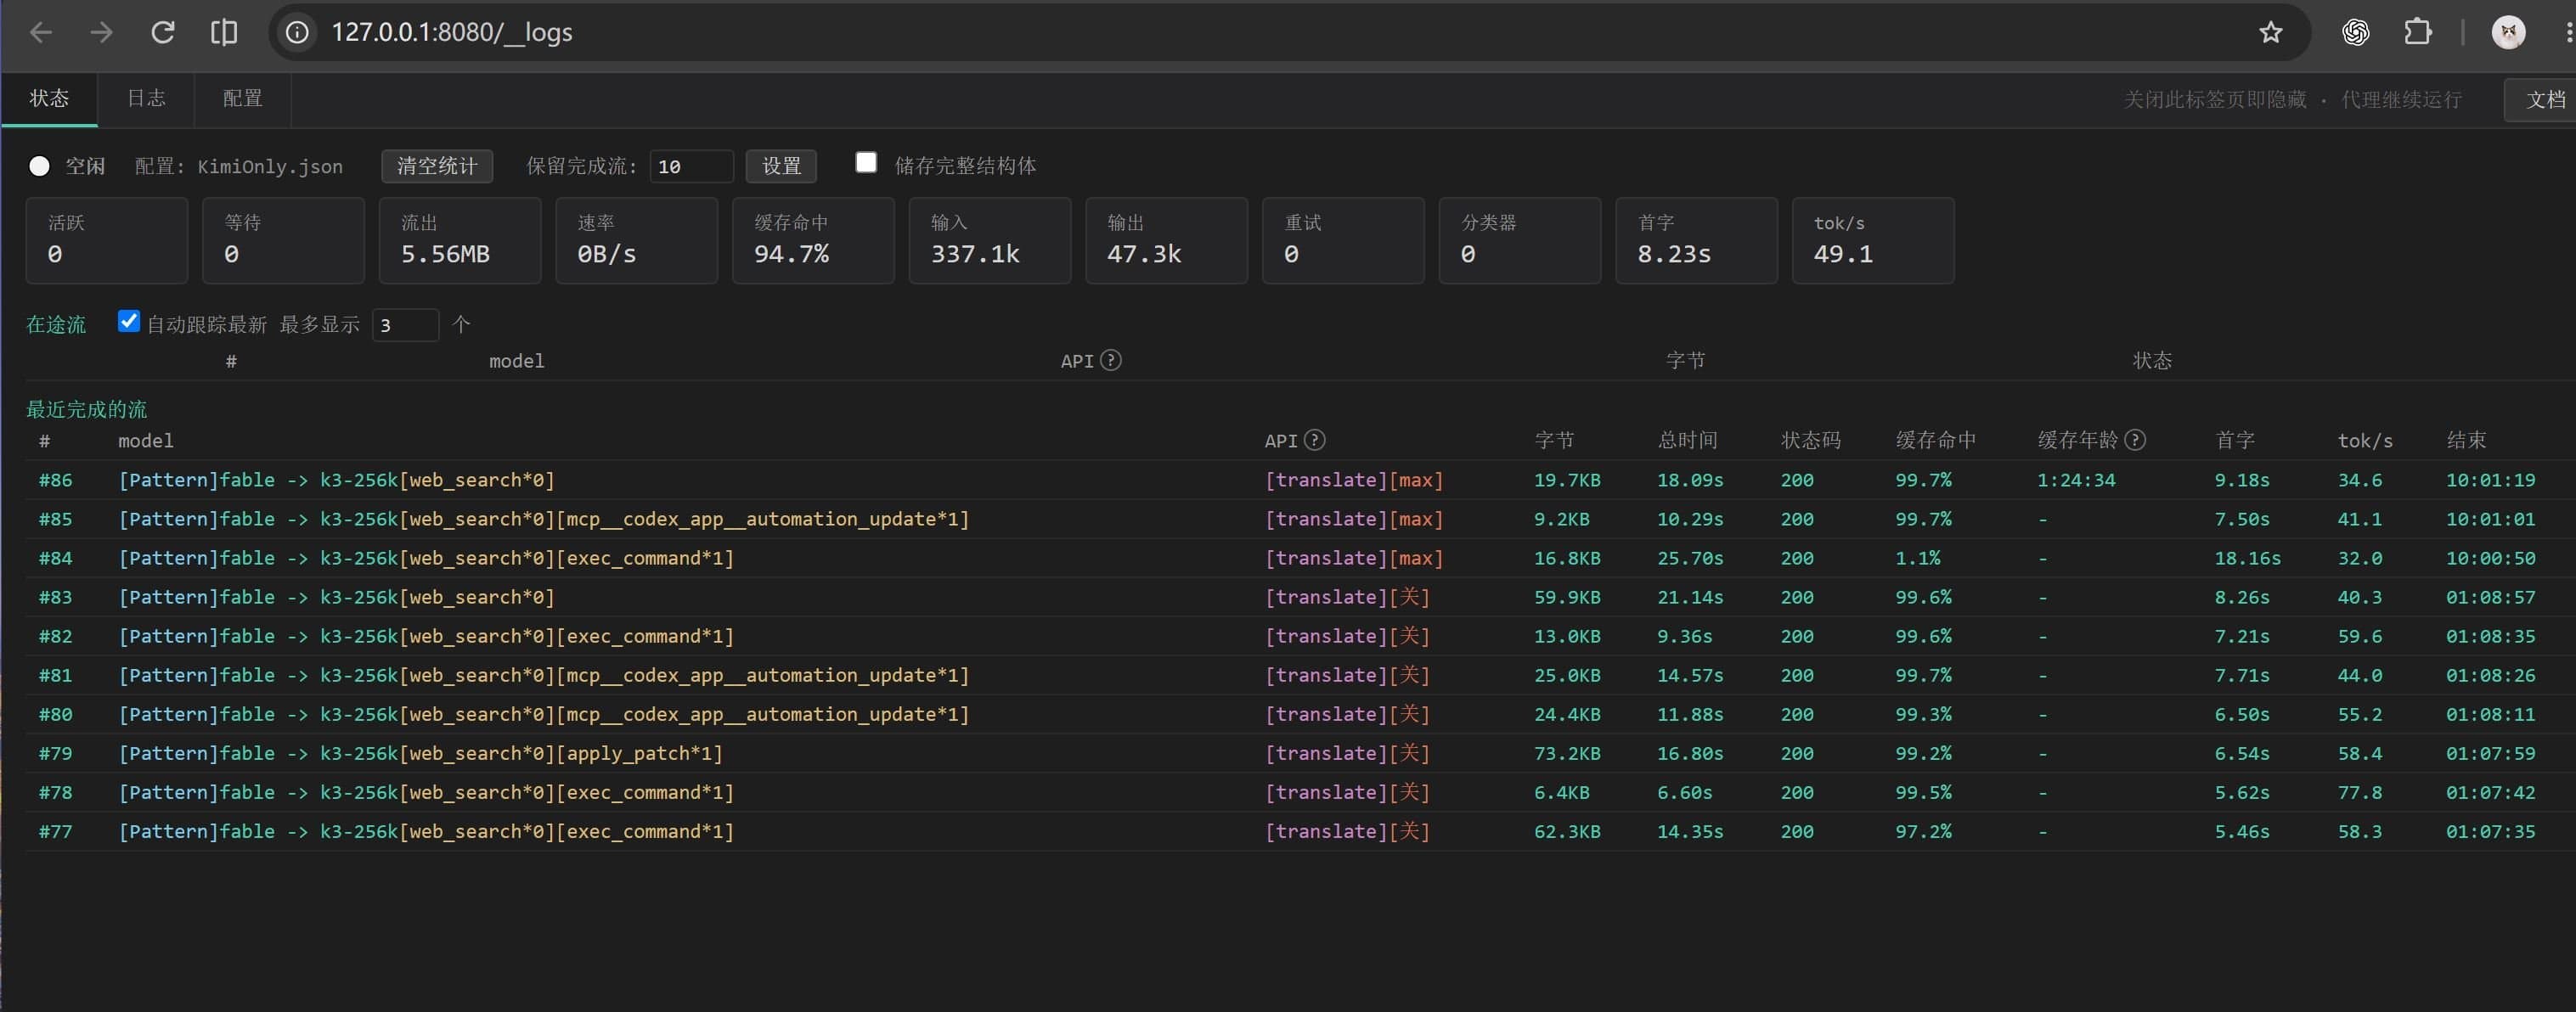Uncheck the 自动跟踪最新 checkbox

pos(128,321)
